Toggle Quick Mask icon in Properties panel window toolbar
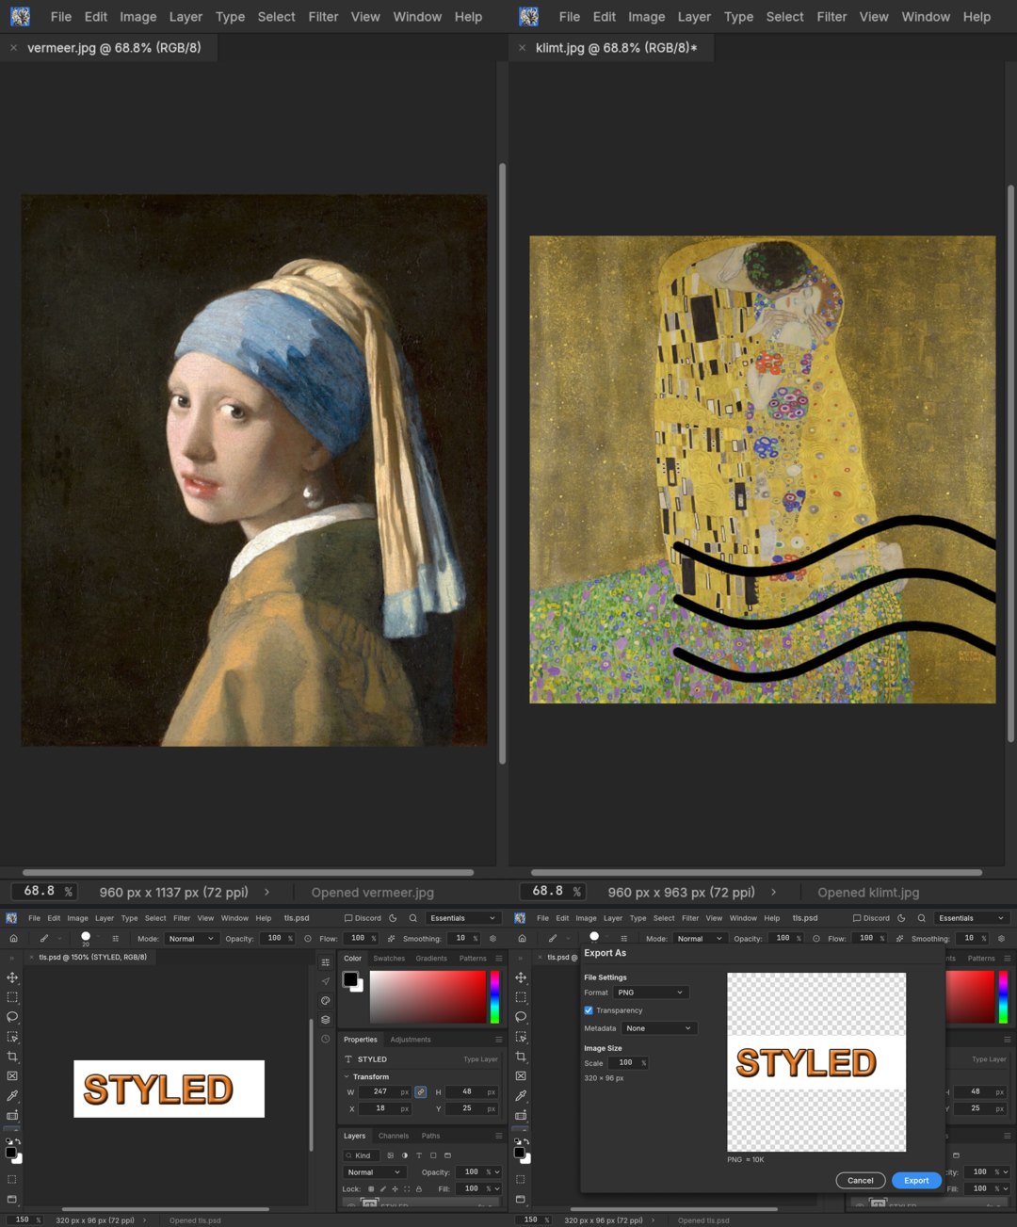Viewport: 1017px width, 1227px height. pos(12,1179)
